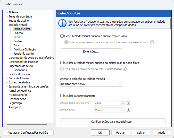Select Barra de Idiomas

pyautogui.click(x=19, y=78)
